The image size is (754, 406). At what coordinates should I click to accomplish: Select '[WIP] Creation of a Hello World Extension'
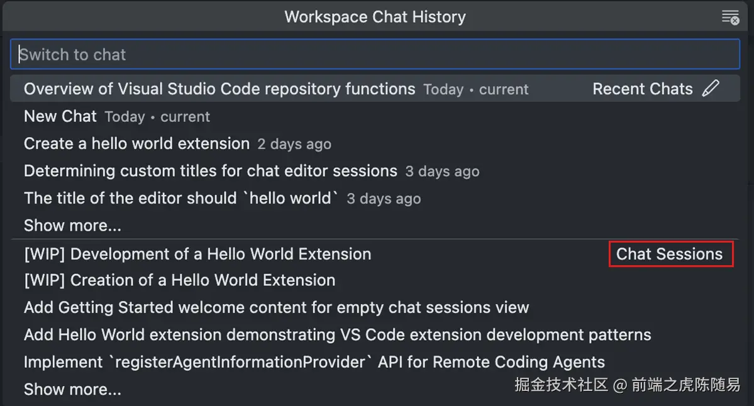[179, 280]
